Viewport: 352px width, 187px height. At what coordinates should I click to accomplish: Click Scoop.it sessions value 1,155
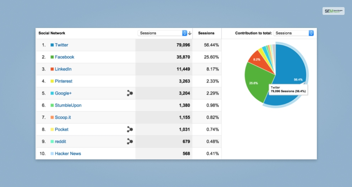pos(184,118)
